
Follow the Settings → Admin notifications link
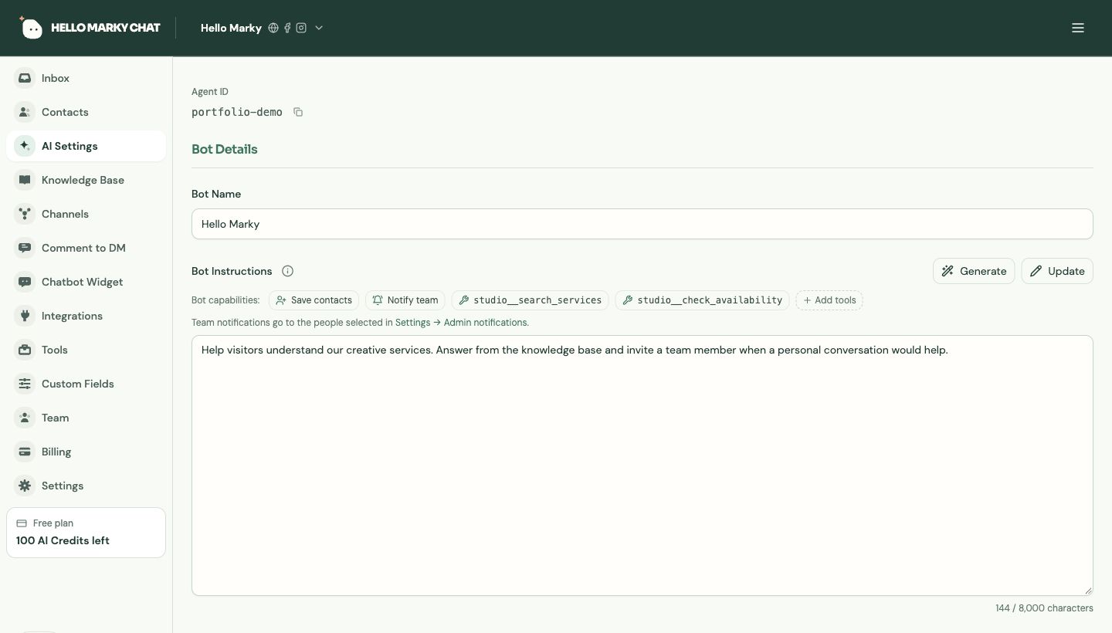click(462, 323)
